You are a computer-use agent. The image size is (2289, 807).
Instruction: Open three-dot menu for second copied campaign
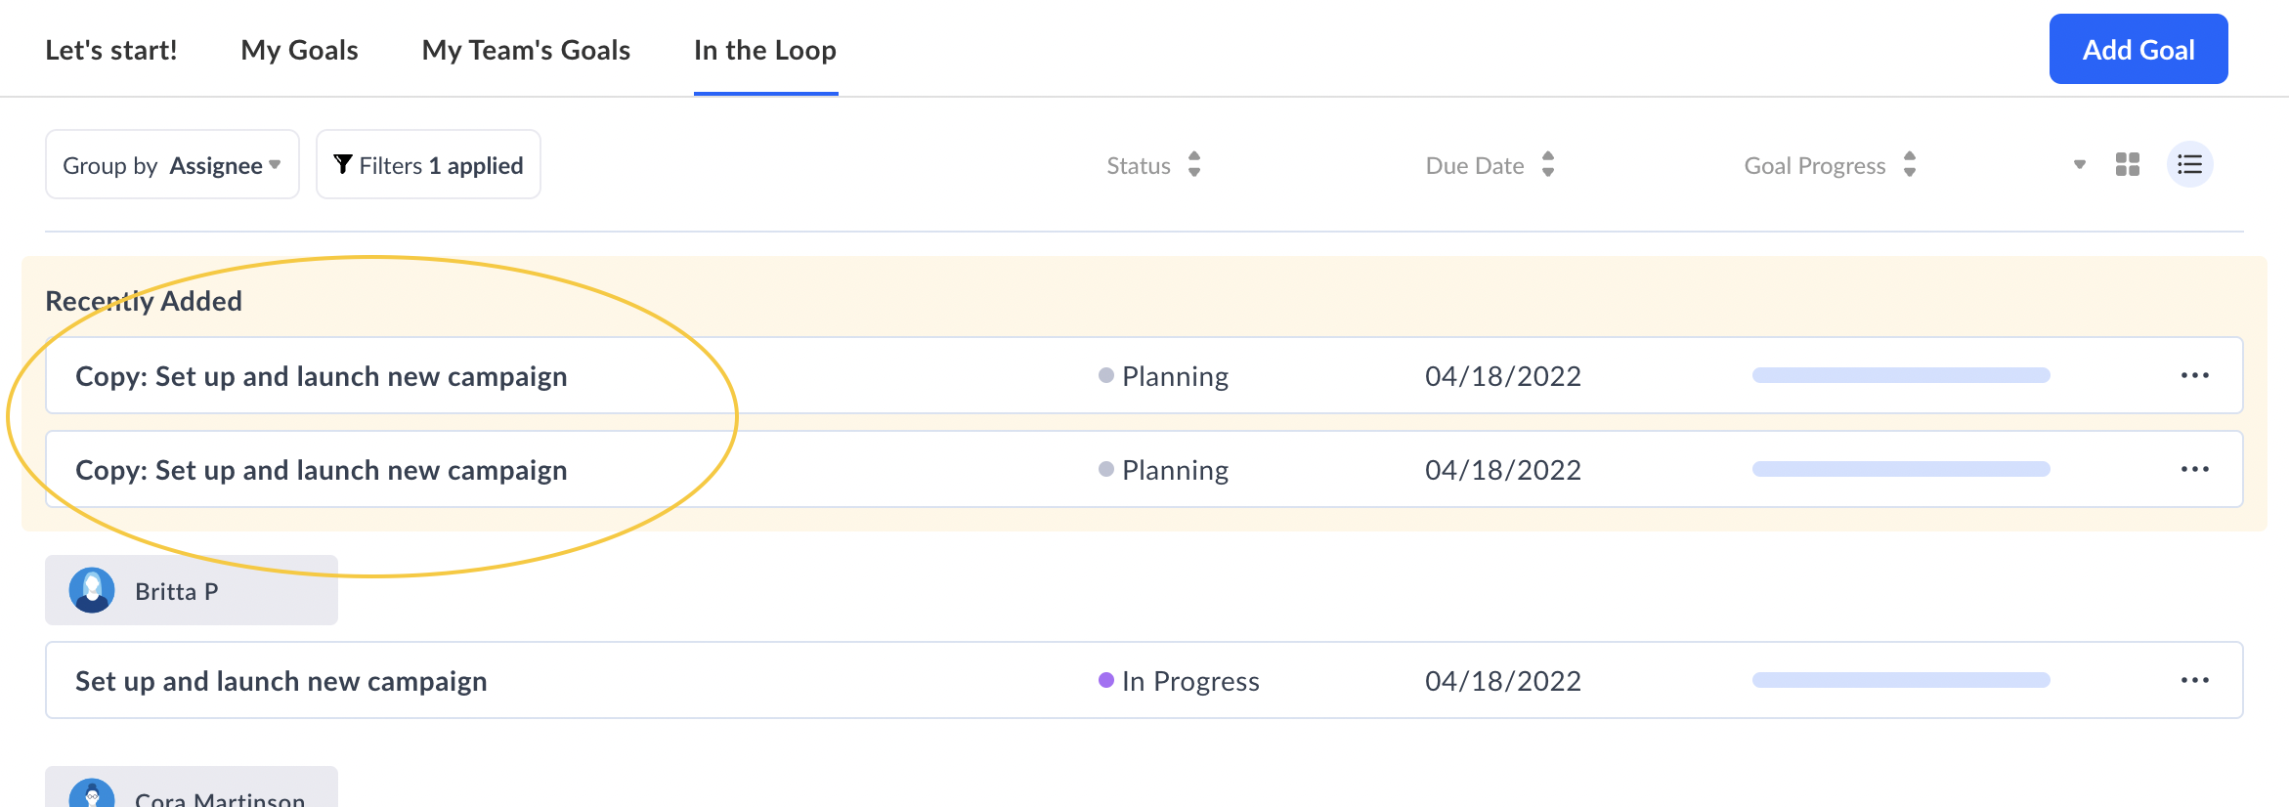2194,470
